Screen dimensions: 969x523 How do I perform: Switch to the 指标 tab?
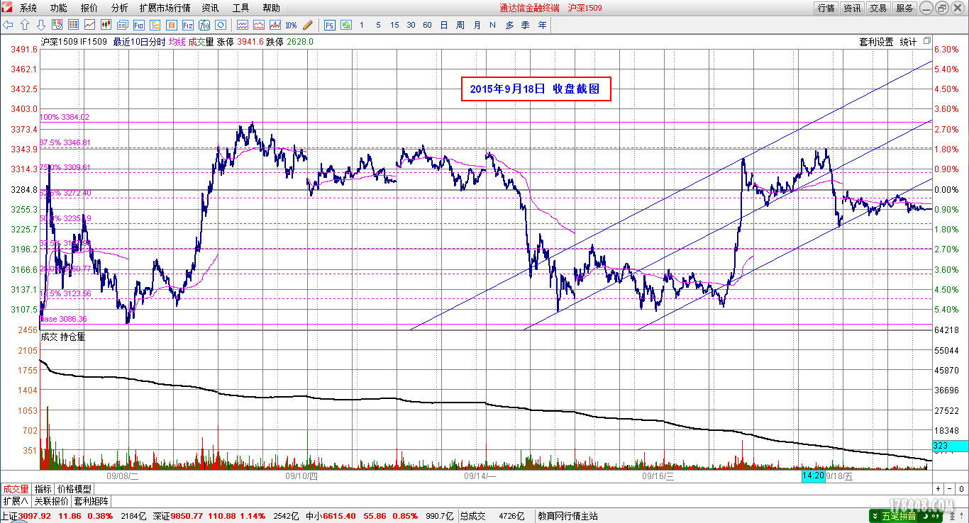click(43, 489)
